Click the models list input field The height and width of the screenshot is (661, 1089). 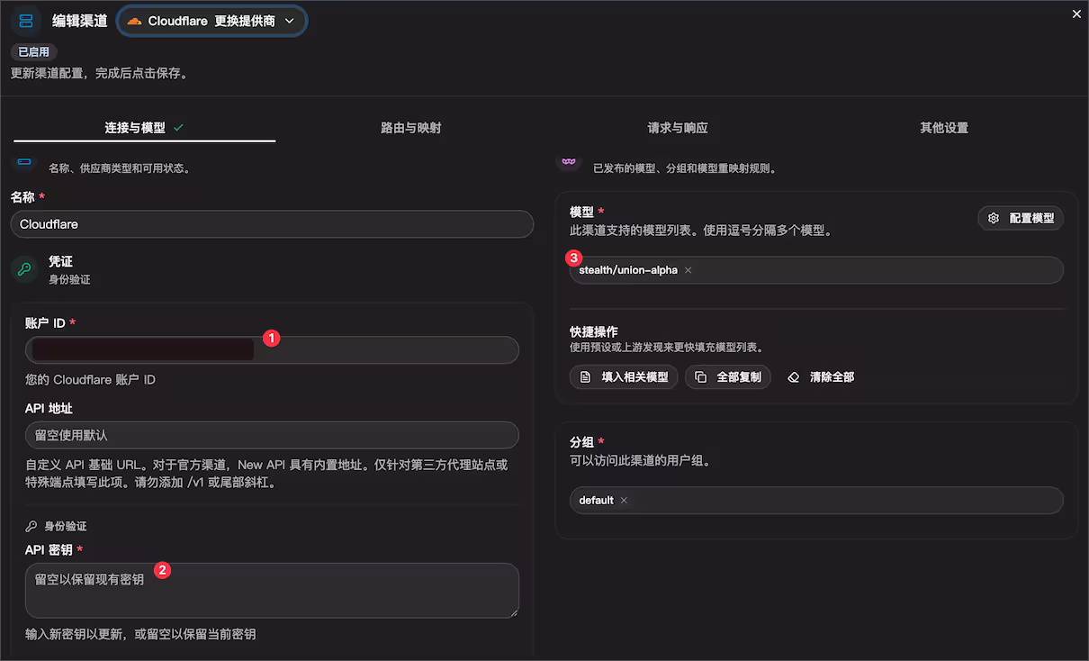(816, 270)
